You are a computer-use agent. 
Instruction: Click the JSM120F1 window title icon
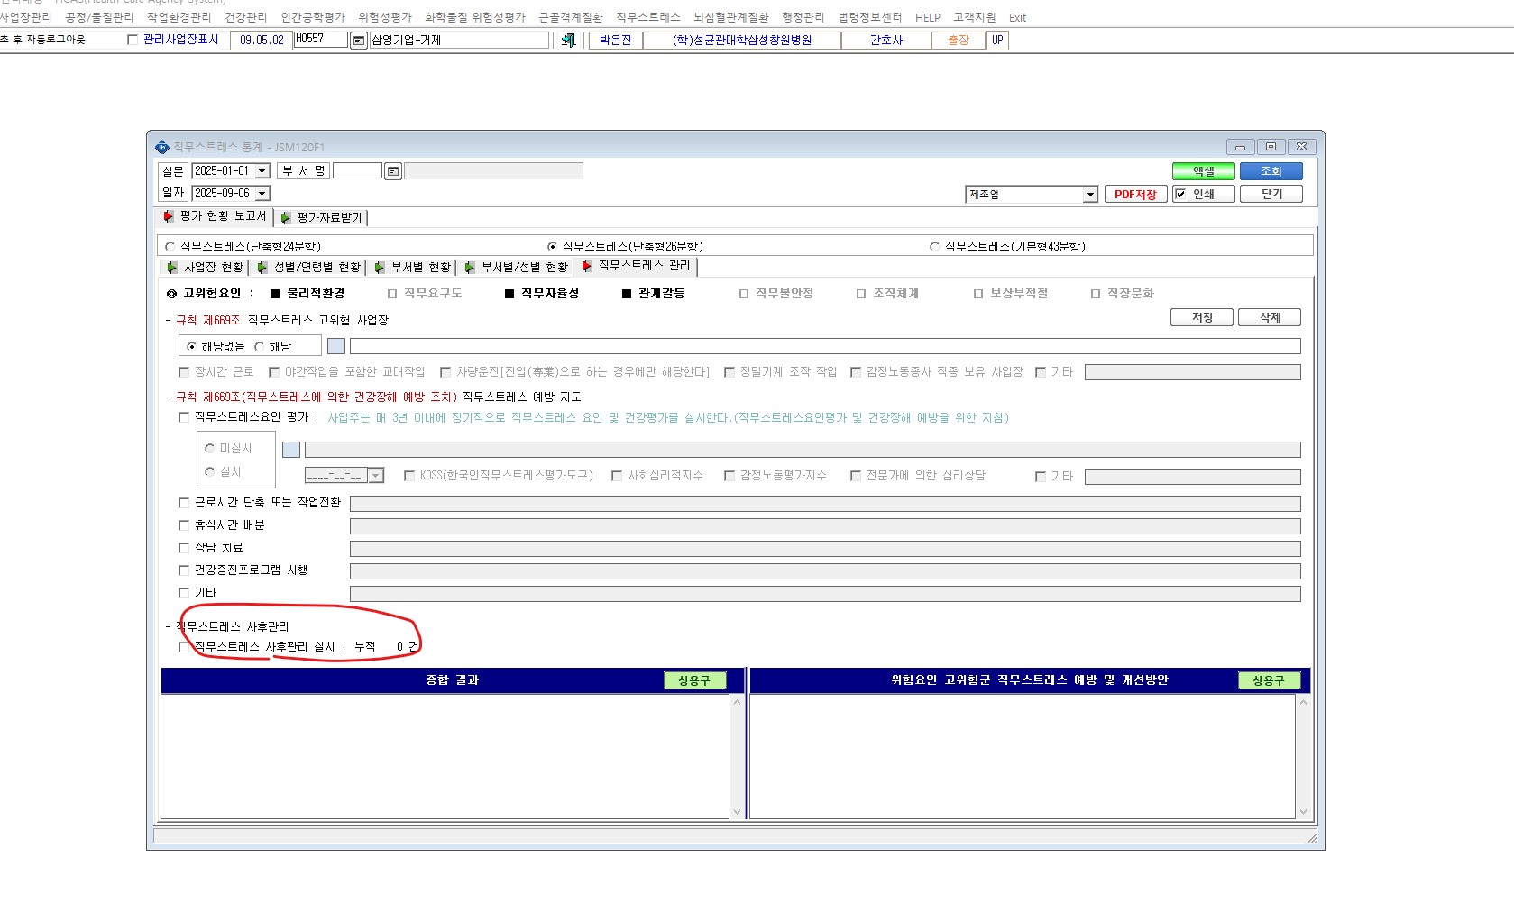click(x=162, y=147)
